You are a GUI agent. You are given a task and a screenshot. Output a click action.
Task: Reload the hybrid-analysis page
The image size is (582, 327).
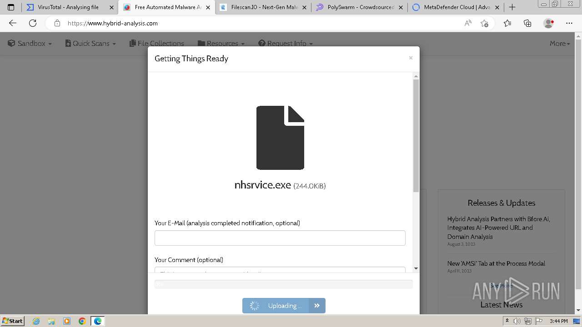[33, 23]
